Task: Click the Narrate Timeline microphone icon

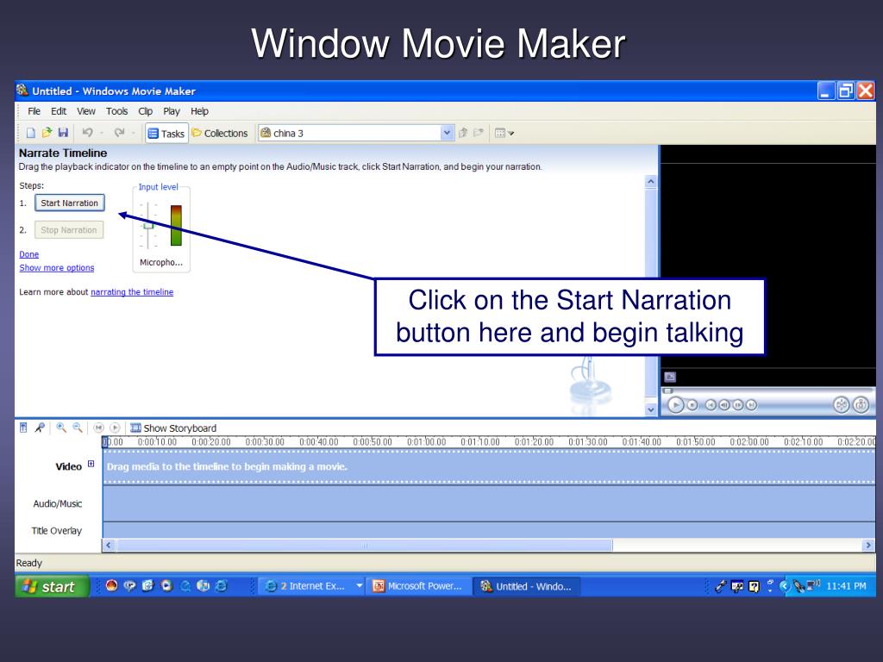Action: click(x=40, y=428)
